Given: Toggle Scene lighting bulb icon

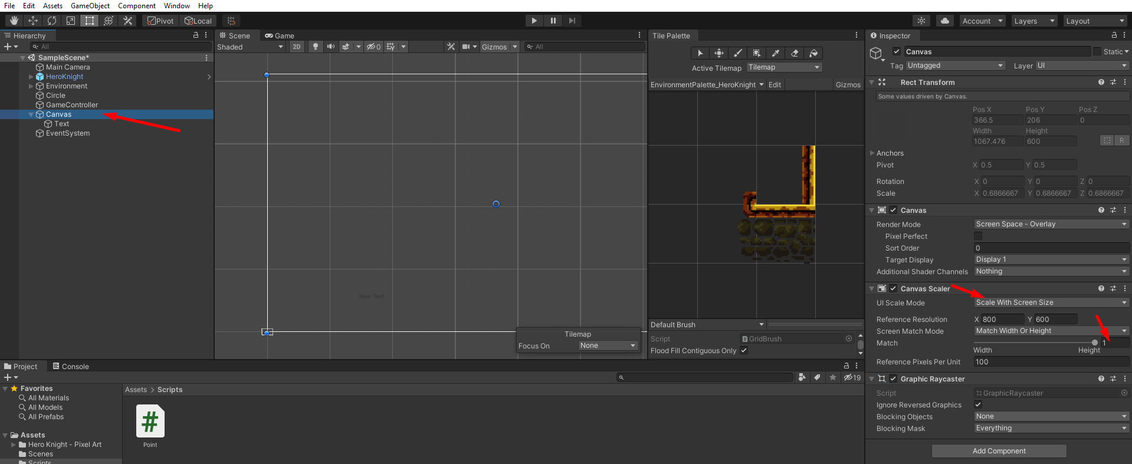Looking at the screenshot, I should pyautogui.click(x=316, y=47).
